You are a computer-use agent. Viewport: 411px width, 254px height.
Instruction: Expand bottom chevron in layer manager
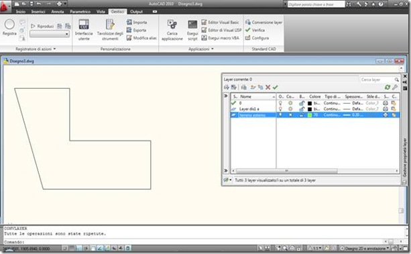click(x=226, y=170)
